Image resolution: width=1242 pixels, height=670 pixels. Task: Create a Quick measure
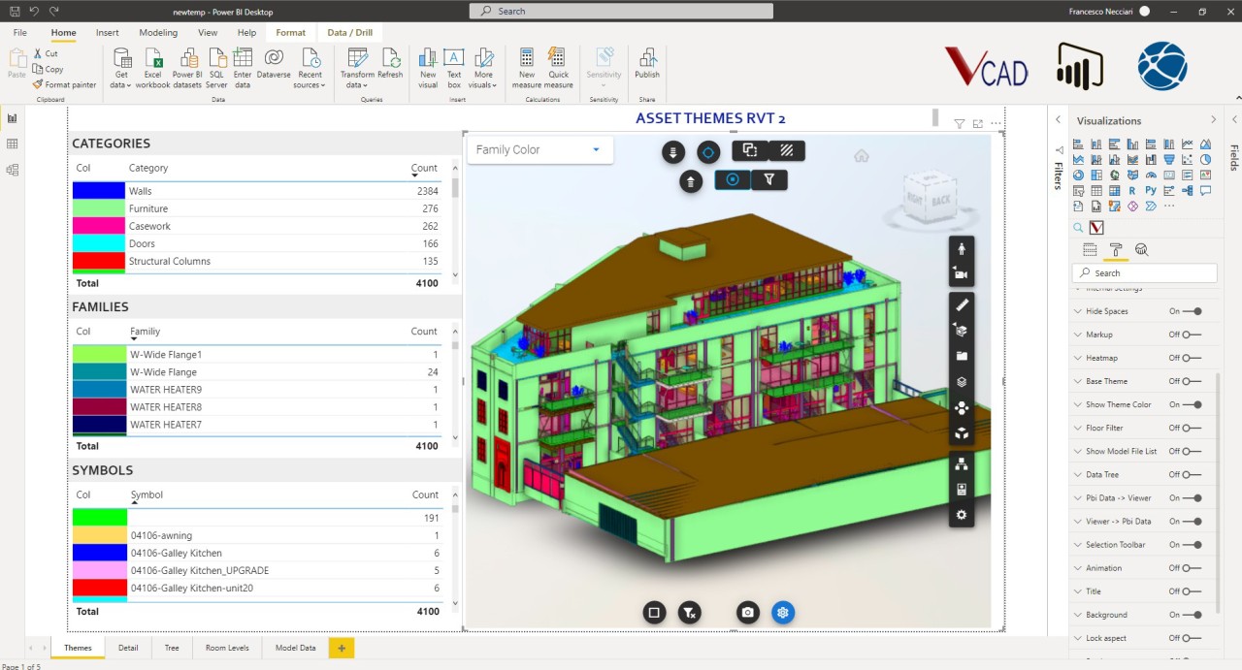[558, 67]
